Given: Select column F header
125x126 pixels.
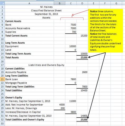Looking at the screenshot, I should tap(105, 3).
